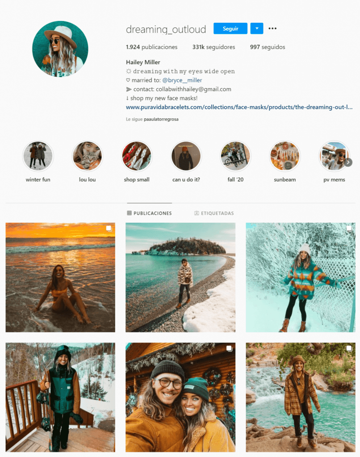Open the sunset beach post thumbnail
This screenshot has height=457, width=360.
coord(60,278)
